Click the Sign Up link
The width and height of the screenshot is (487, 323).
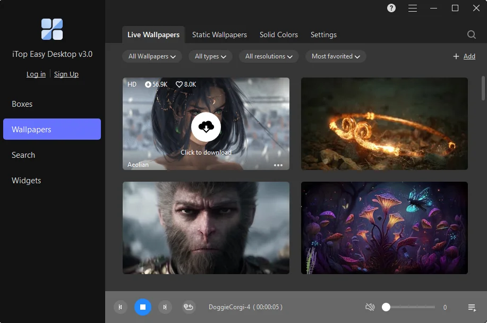point(66,74)
